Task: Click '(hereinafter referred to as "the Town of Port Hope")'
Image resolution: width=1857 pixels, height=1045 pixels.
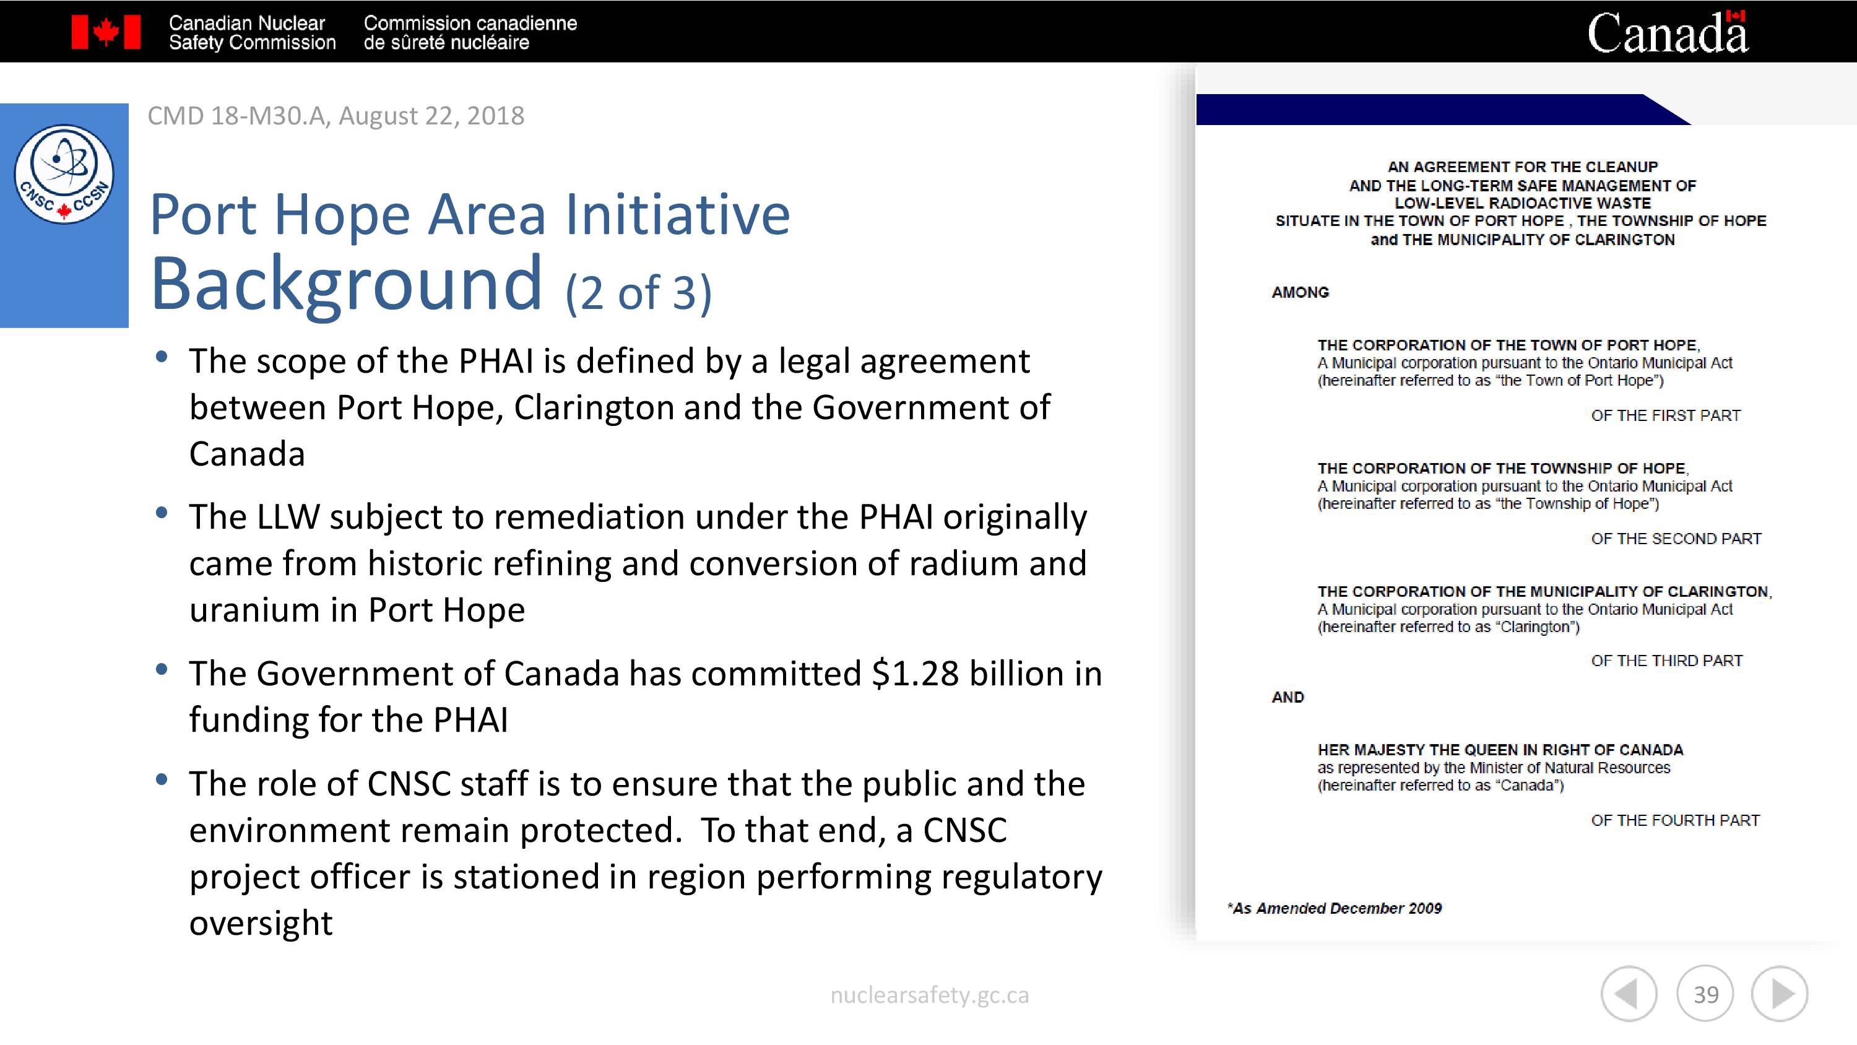Action: pos(1490,380)
